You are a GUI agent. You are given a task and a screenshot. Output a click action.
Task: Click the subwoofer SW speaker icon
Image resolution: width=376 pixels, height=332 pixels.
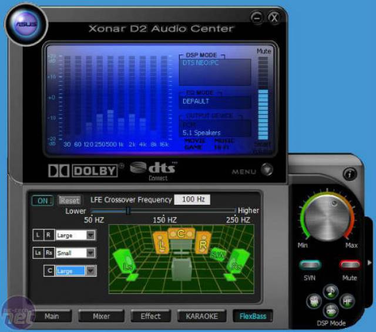[x=219, y=253]
